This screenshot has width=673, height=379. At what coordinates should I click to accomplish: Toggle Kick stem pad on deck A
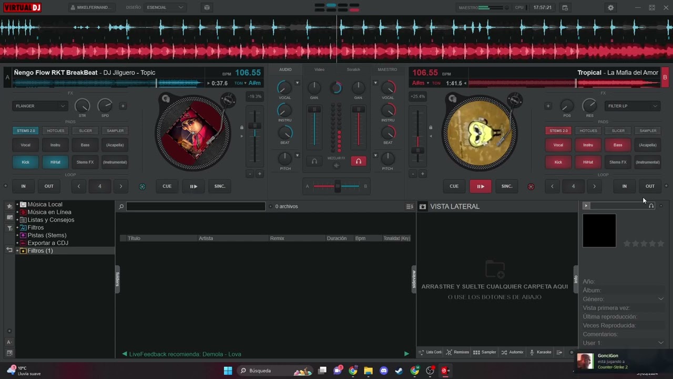pos(25,162)
